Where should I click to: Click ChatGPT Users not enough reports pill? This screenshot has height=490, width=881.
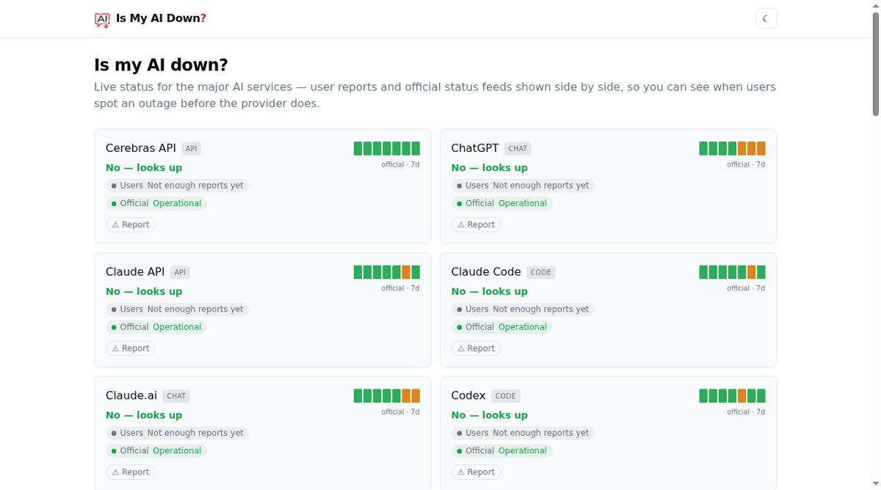(523, 186)
